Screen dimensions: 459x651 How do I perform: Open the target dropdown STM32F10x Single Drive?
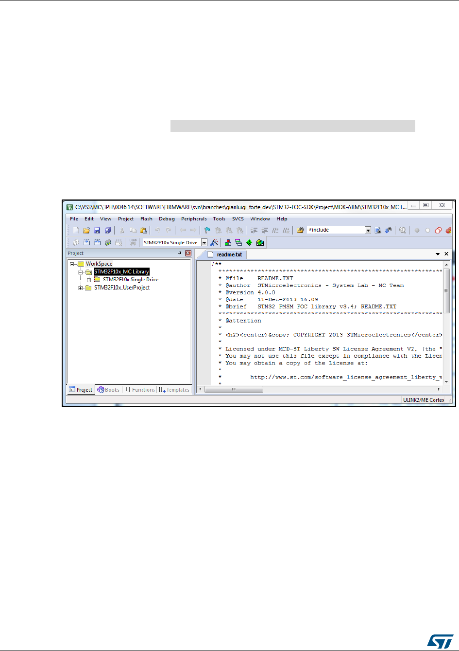(x=204, y=242)
